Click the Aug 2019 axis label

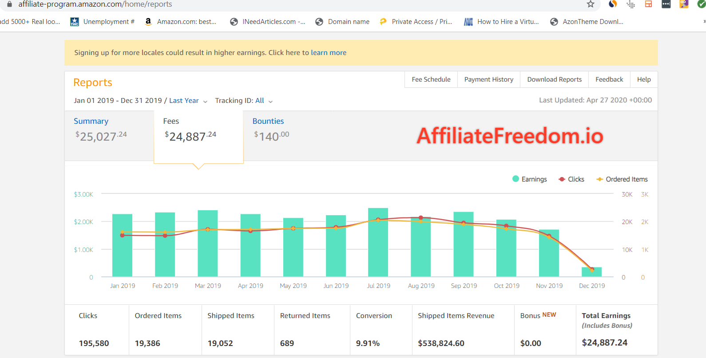point(421,286)
